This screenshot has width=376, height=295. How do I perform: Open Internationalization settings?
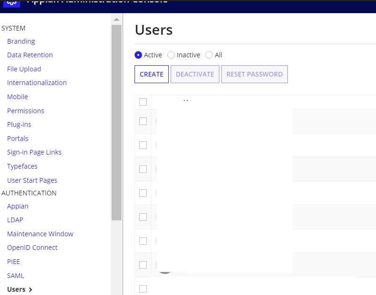(37, 83)
